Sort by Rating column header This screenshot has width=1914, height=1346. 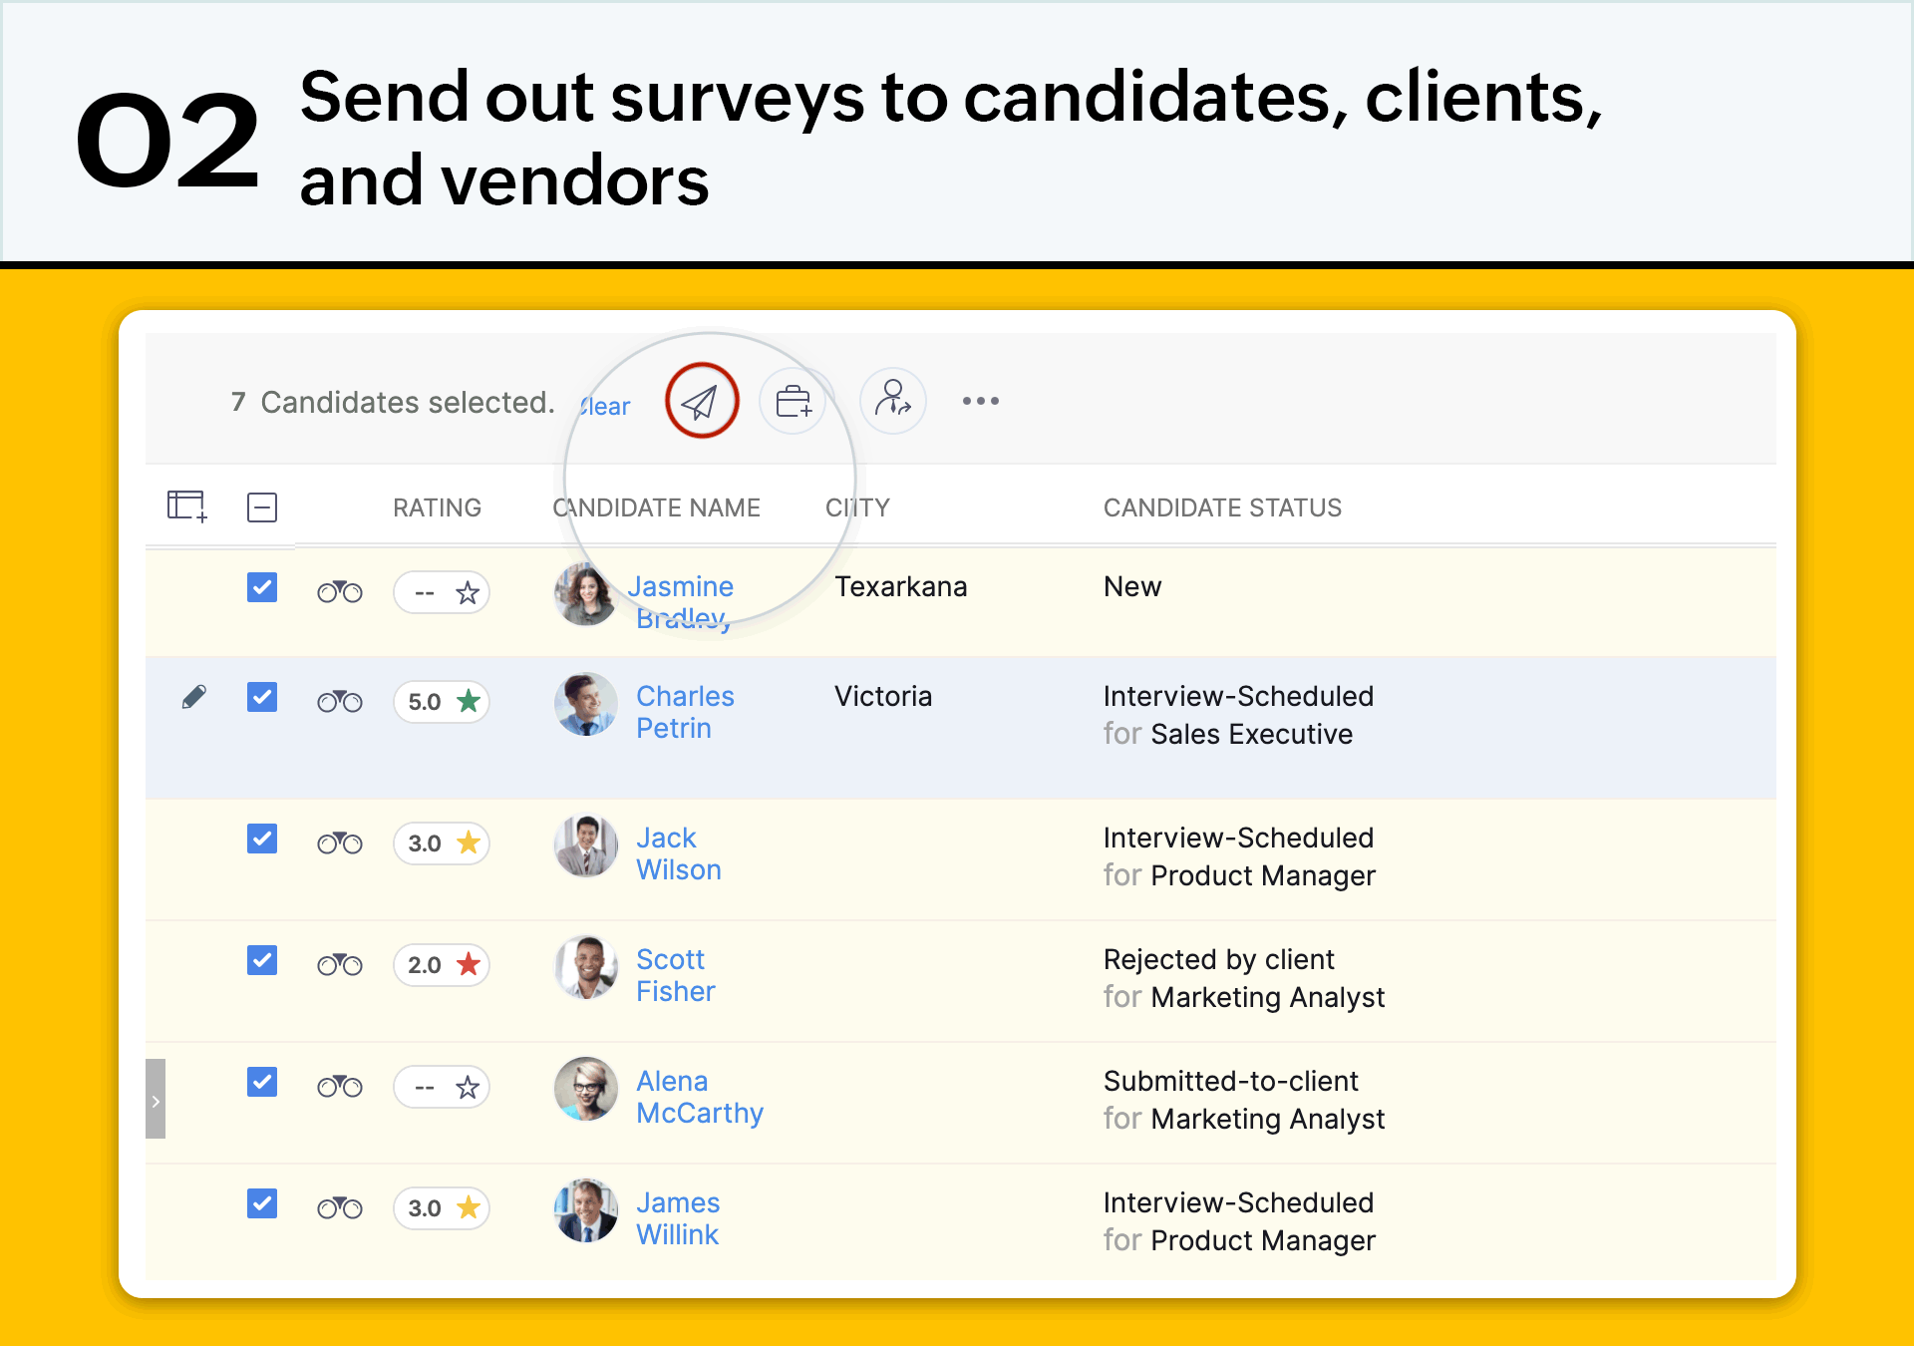pyautogui.click(x=437, y=507)
